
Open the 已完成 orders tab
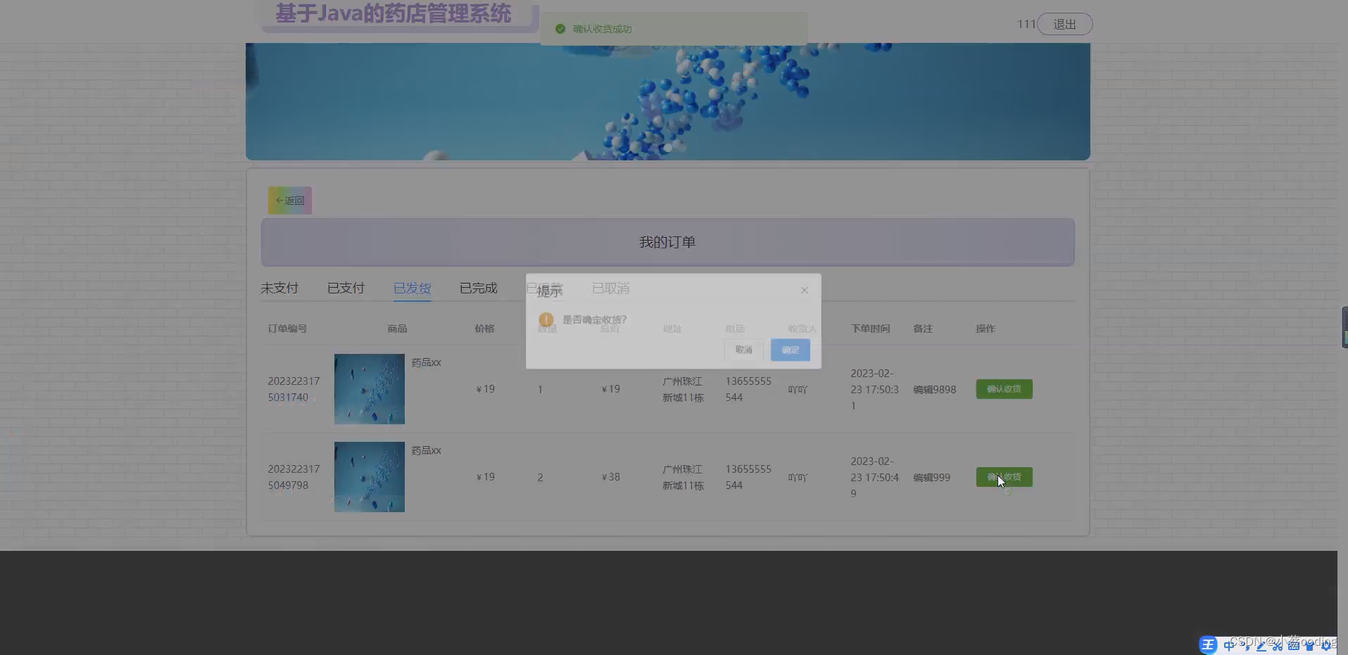coord(479,288)
